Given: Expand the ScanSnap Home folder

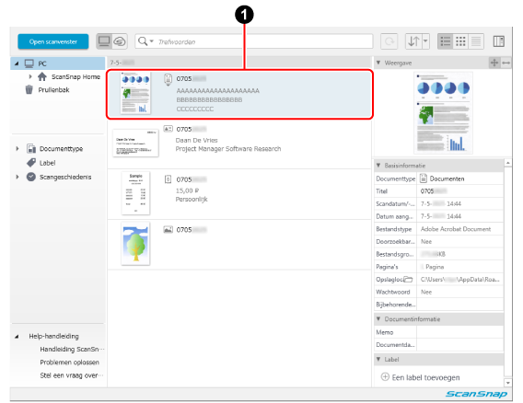Looking at the screenshot, I should (x=30, y=76).
